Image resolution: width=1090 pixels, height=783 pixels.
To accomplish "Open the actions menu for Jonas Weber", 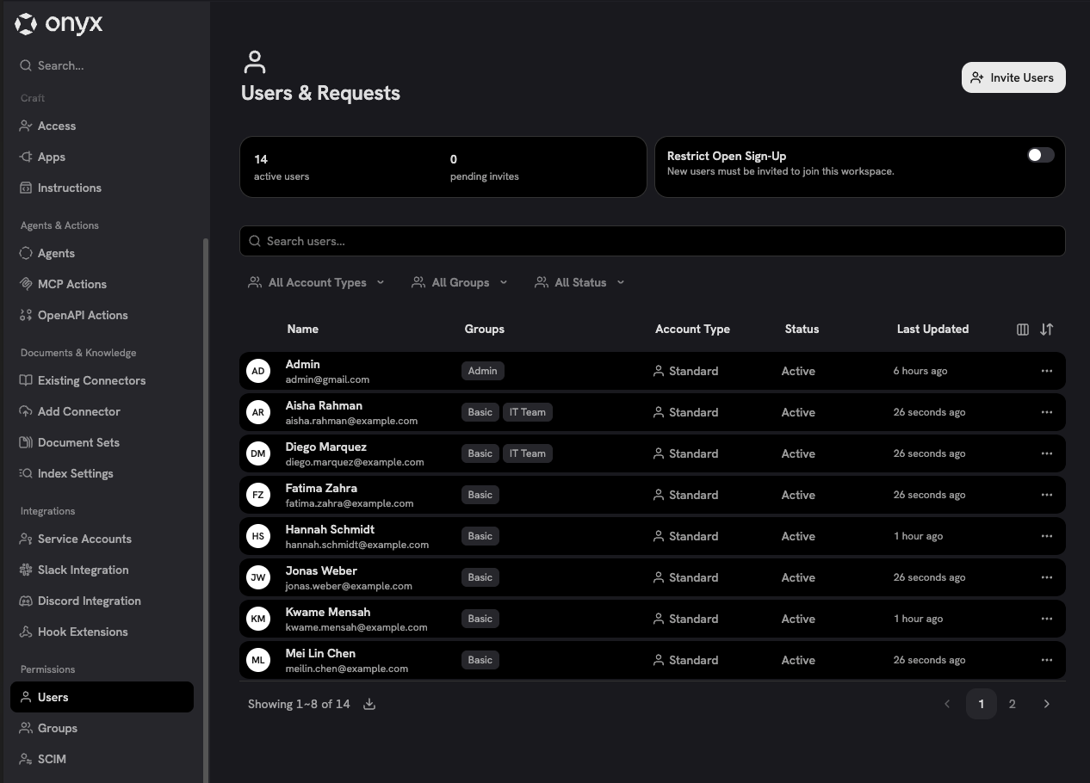I will tap(1047, 577).
